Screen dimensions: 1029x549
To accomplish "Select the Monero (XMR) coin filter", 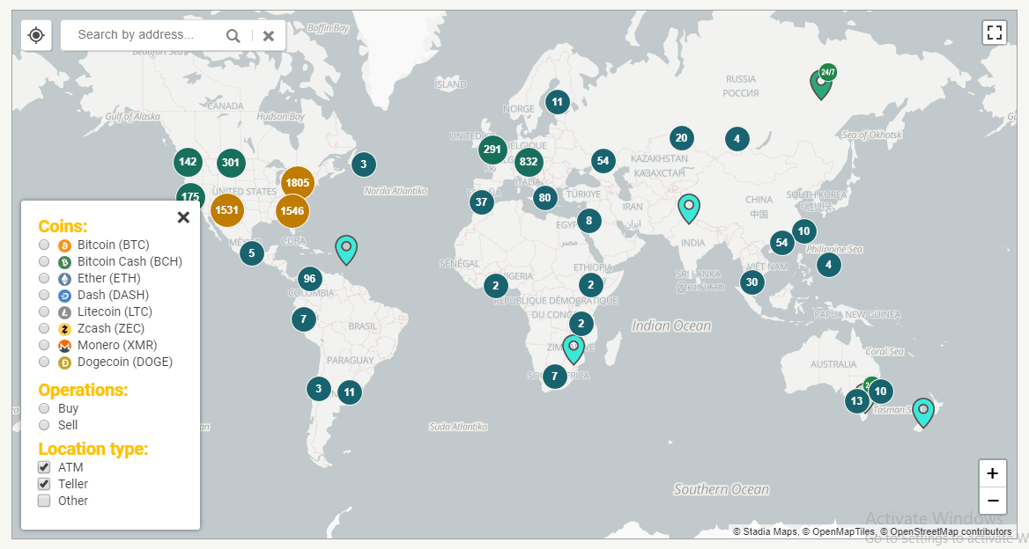I will point(44,345).
